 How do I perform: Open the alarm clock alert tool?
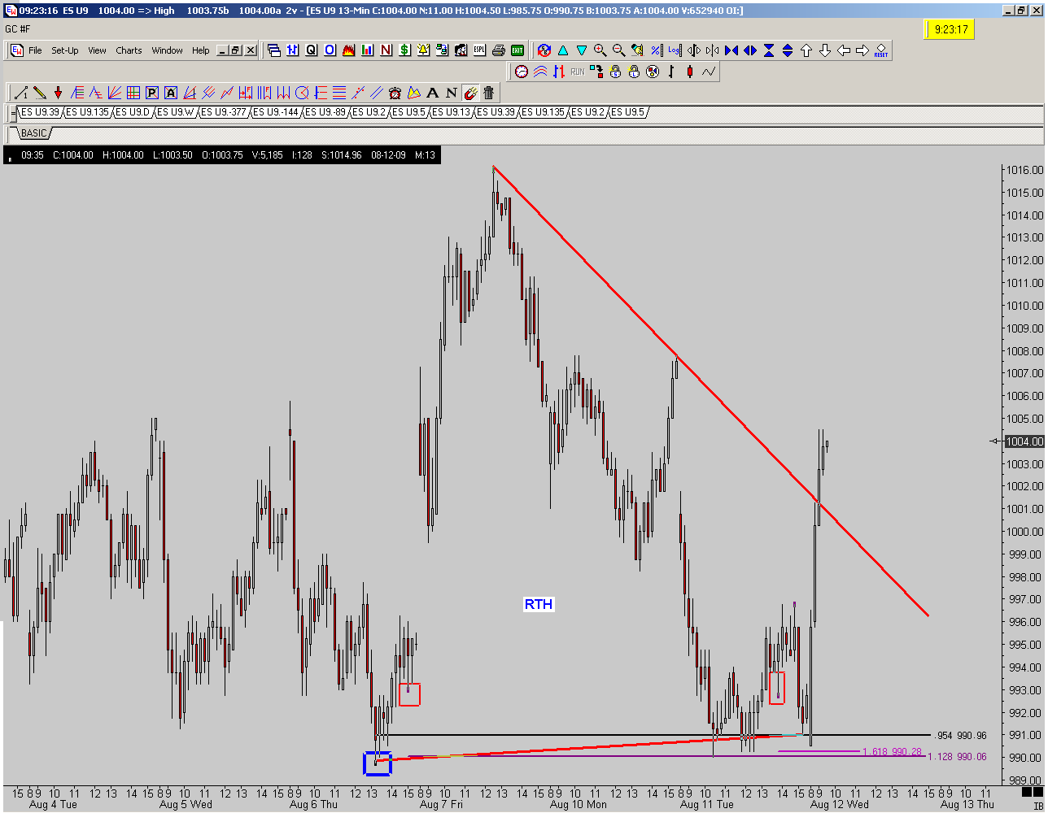[x=395, y=93]
